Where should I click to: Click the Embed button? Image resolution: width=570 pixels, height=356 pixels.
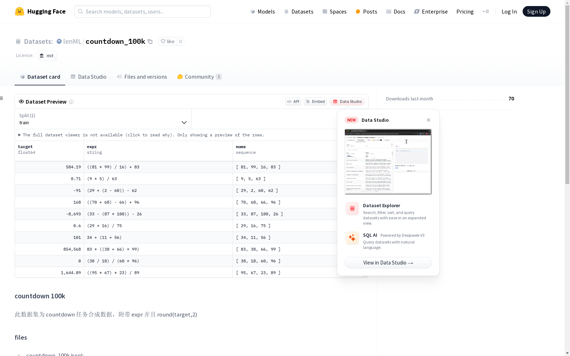coord(315,101)
